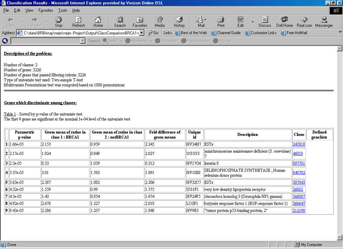Open the Edit button dropdown arrow
Viewport: 343px width, 249px height.
point(253,22)
